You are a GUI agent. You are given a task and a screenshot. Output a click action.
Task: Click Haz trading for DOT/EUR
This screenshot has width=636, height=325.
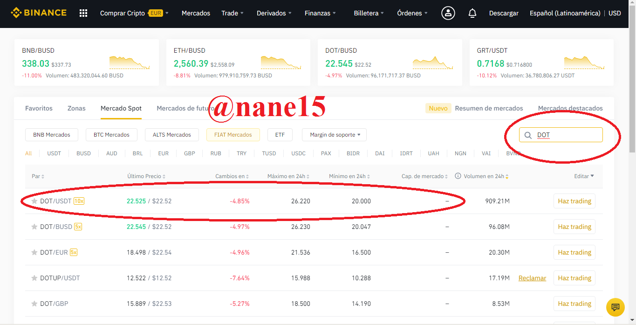574,252
